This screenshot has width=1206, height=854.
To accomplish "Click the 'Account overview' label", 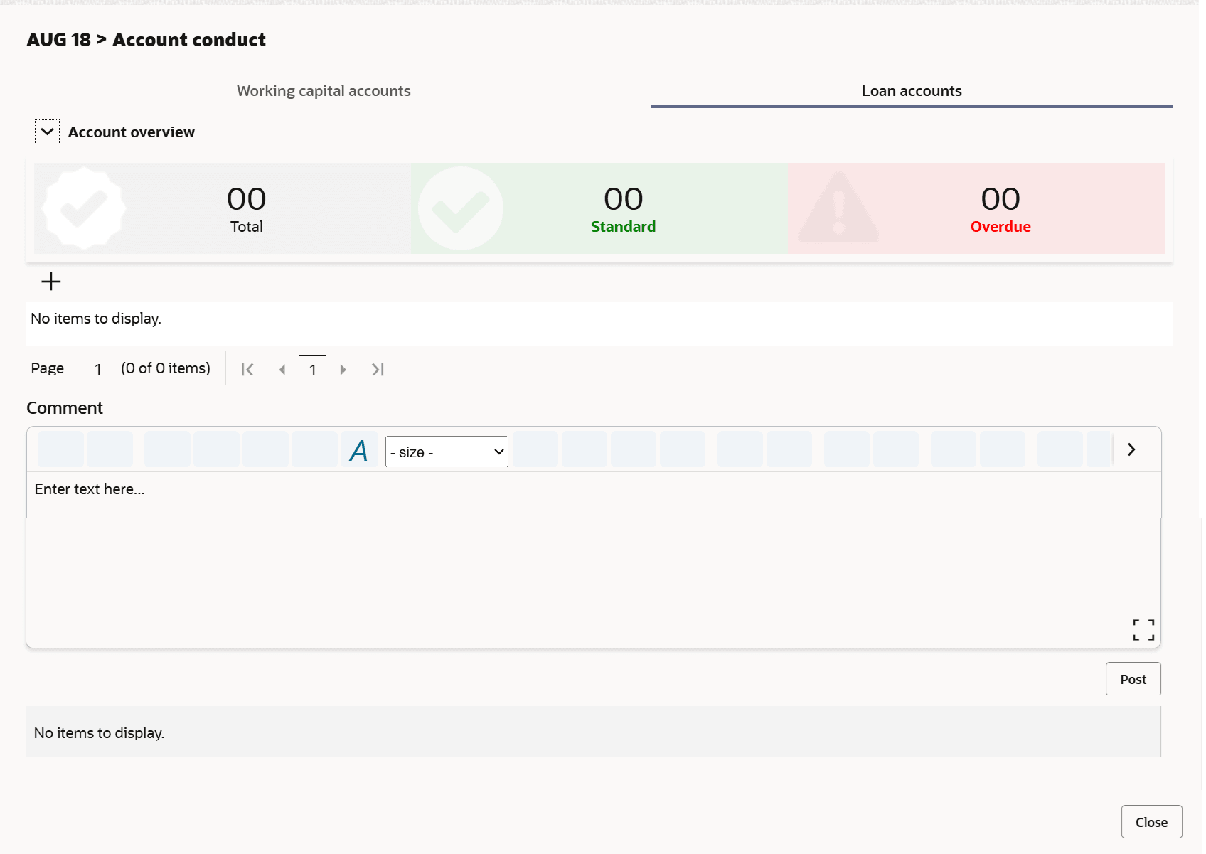I will click(x=132, y=132).
